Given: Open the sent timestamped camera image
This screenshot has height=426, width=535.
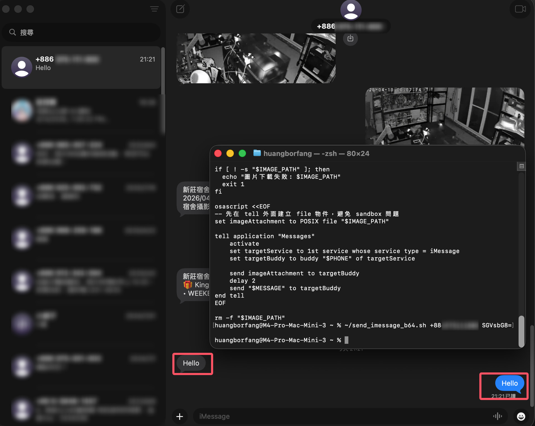Looking at the screenshot, I should tap(444, 116).
